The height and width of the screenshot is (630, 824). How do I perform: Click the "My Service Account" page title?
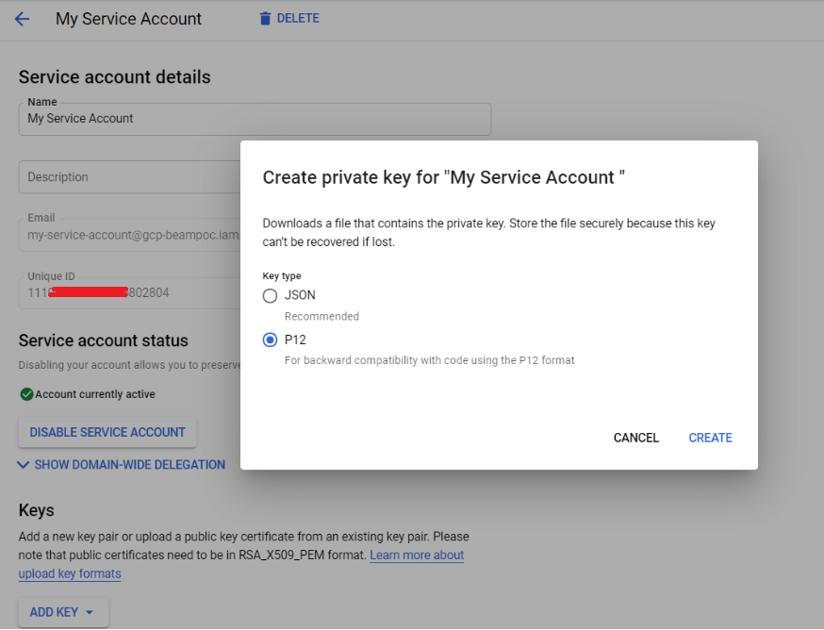click(x=128, y=19)
